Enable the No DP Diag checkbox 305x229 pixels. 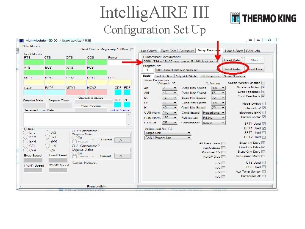coord(223,156)
